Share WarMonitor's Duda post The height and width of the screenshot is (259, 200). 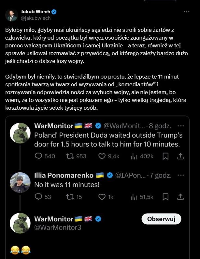point(180,156)
